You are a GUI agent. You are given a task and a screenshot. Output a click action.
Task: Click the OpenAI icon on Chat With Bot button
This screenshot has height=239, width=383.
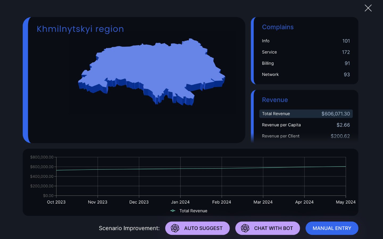245,228
